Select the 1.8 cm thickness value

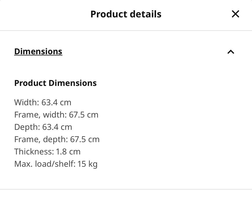pyautogui.click(x=68, y=152)
